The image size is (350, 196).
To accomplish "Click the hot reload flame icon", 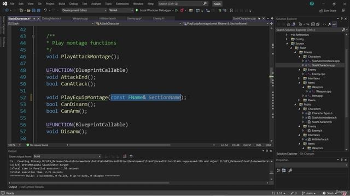I will pyautogui.click(x=182, y=10).
